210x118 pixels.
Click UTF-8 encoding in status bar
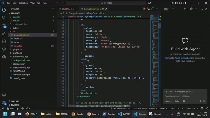[x=172, y=108]
